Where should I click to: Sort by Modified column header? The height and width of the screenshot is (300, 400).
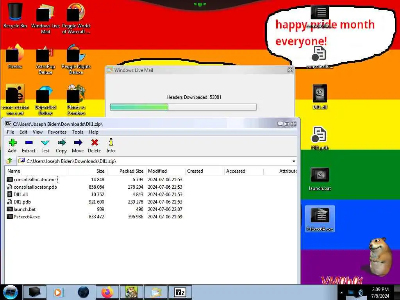coord(166,171)
